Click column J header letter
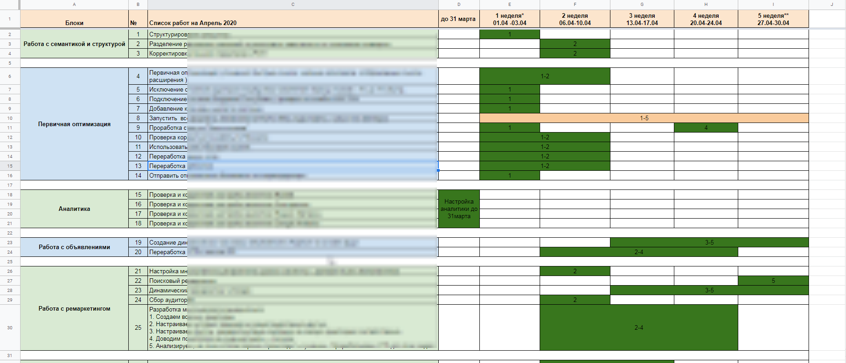The width and height of the screenshot is (846, 363). click(x=831, y=5)
